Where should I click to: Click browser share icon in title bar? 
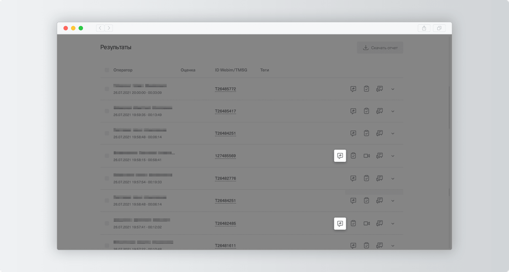(x=424, y=28)
